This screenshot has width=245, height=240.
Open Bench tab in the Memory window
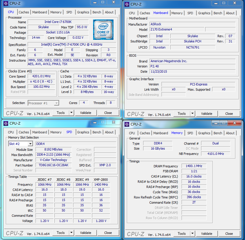pyautogui.click(x=218, y=133)
